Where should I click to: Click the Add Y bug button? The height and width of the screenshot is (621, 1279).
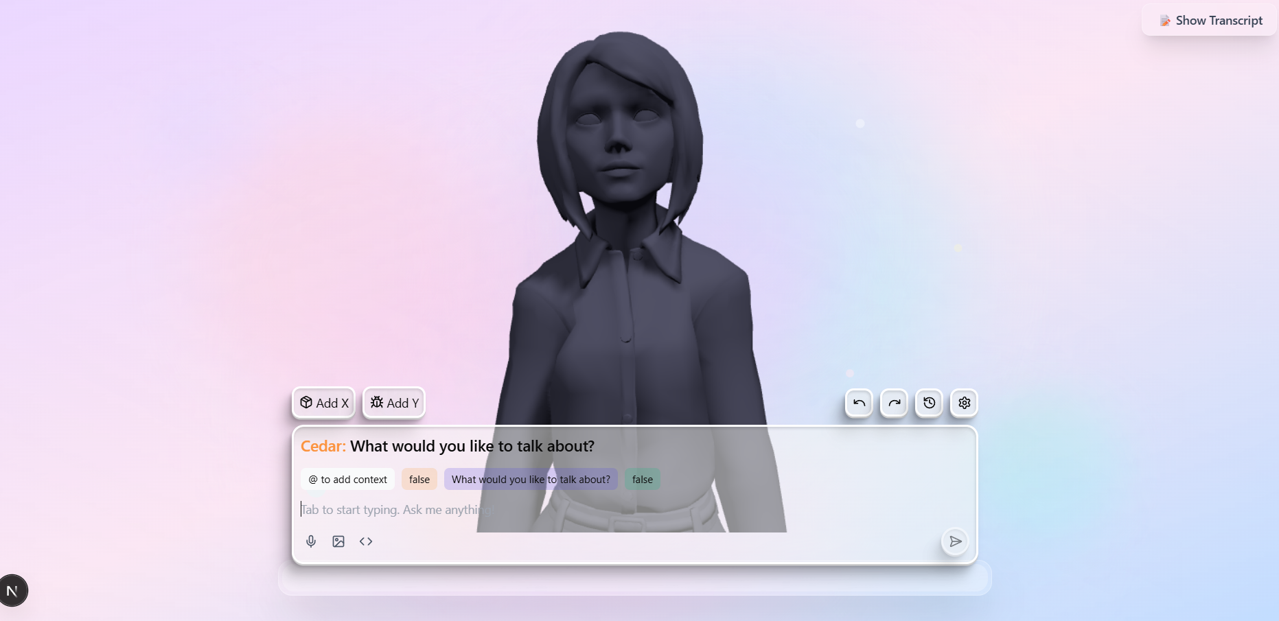(394, 403)
